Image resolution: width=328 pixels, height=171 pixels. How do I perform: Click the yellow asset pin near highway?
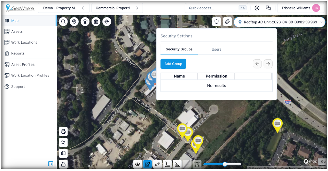pos(278,125)
